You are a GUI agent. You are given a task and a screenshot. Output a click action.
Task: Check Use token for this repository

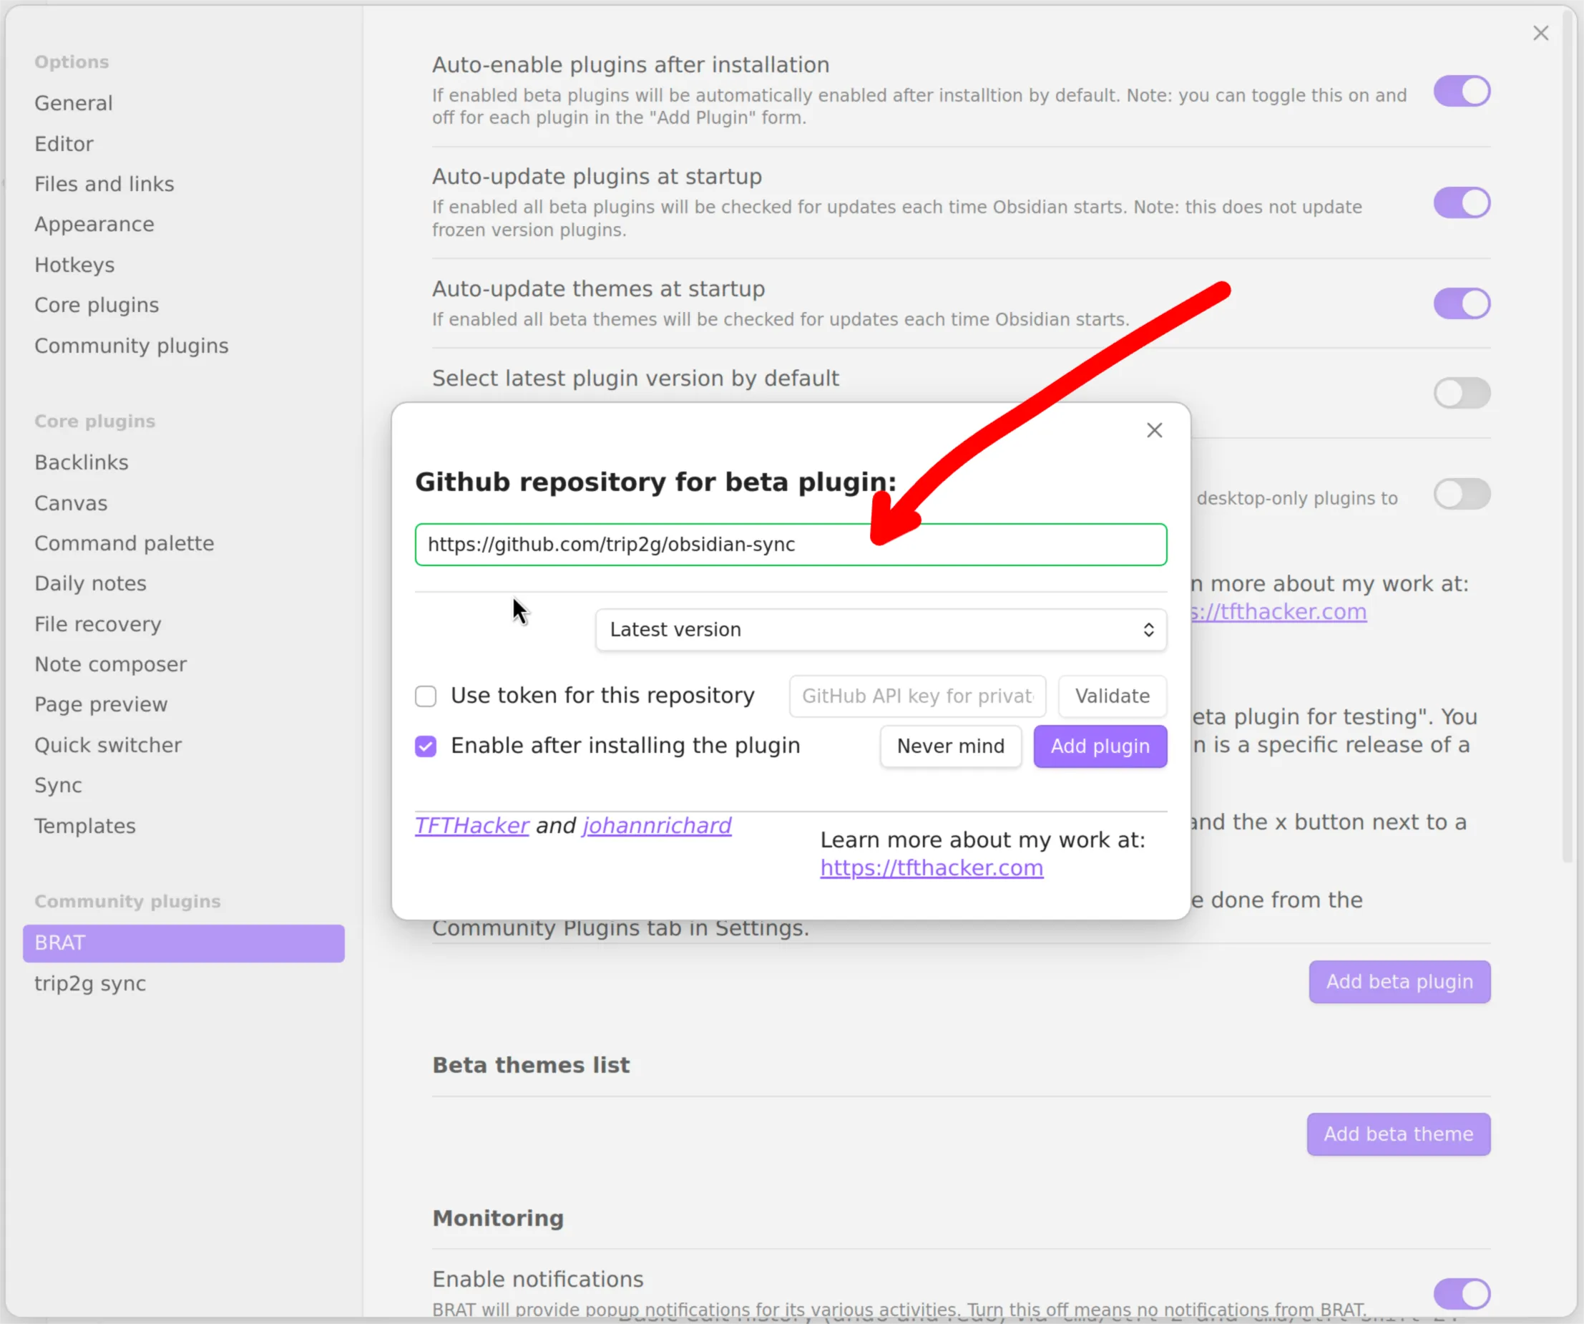click(426, 696)
